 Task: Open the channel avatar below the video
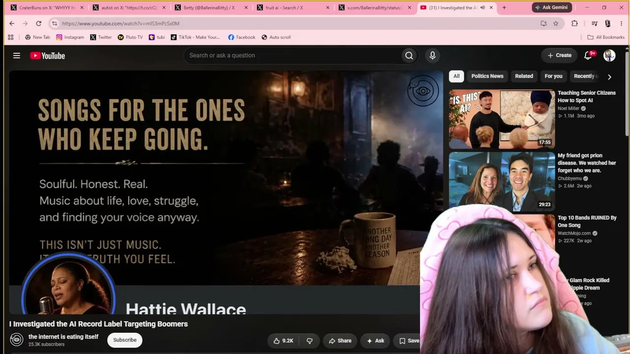pyautogui.click(x=17, y=340)
